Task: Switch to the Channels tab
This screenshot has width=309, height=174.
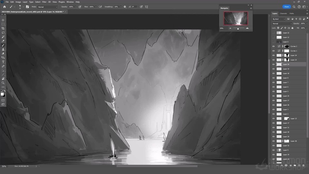Action: [283, 14]
